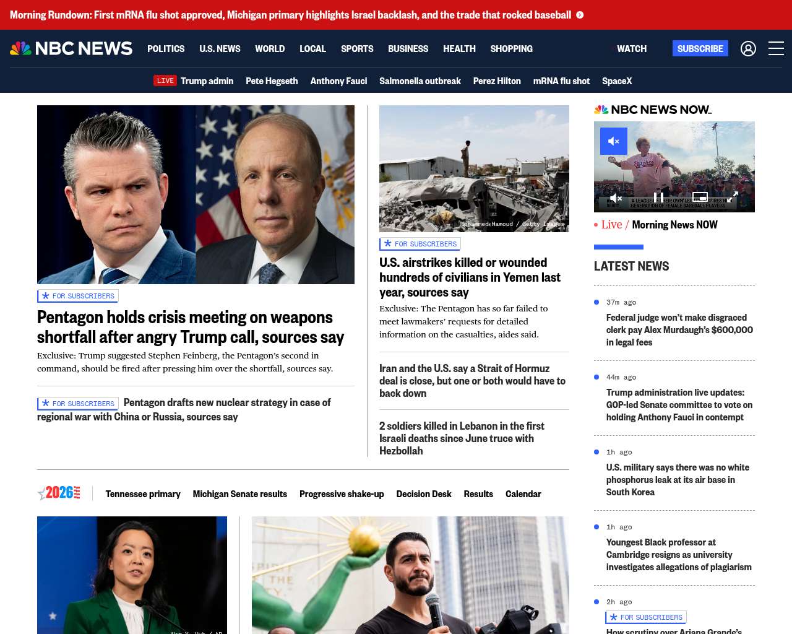Open the Sports section
The image size is (792, 634).
pos(357,48)
